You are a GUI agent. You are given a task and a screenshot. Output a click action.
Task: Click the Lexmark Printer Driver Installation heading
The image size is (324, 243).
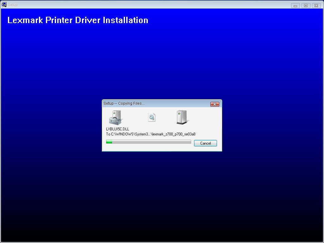point(78,20)
